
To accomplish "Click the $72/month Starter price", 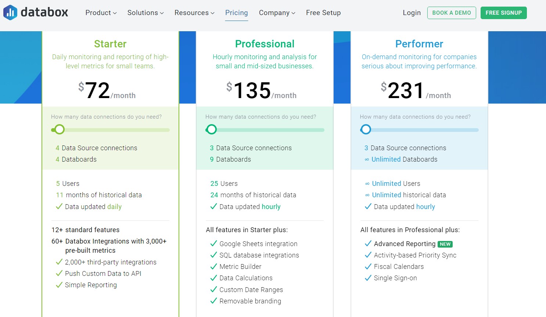I will (107, 90).
